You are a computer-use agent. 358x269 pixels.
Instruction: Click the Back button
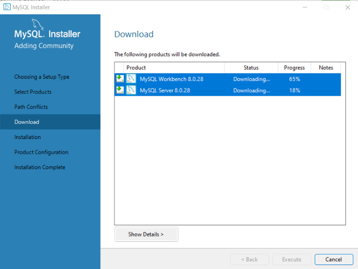tap(250, 260)
